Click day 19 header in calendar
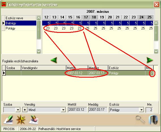Screen dimensions: 161x132 pos(102,17)
